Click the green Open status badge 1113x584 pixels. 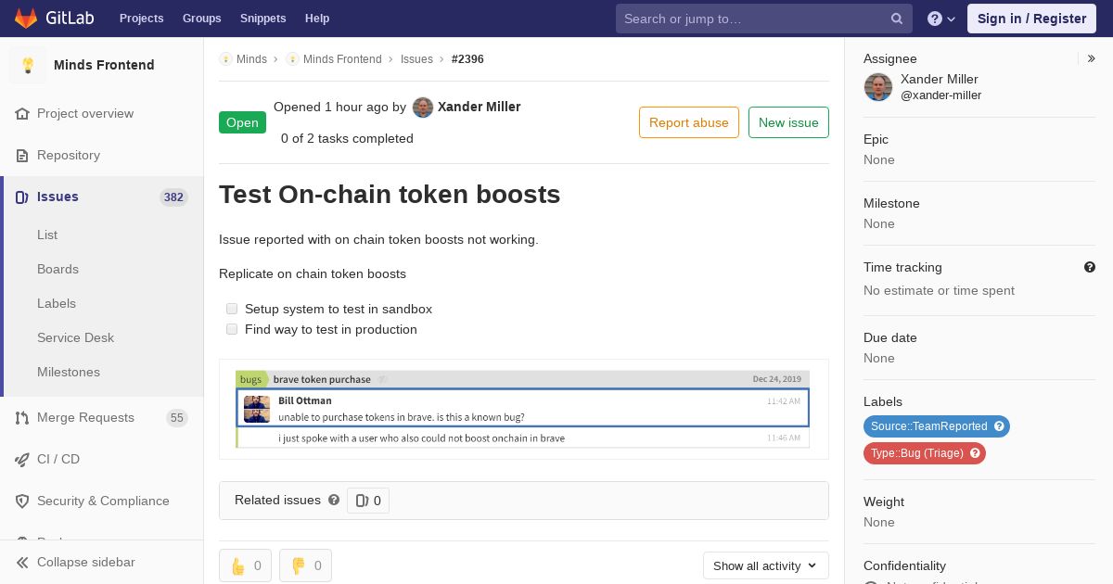click(242, 122)
